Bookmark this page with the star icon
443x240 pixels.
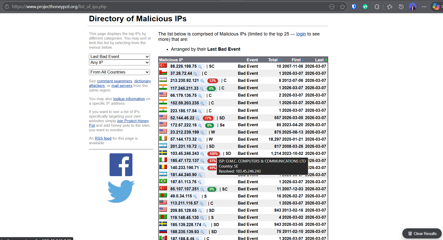[x=342, y=7]
